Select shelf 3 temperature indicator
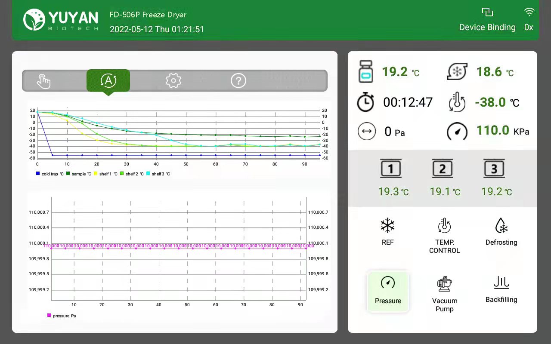The height and width of the screenshot is (344, 551). point(494,169)
